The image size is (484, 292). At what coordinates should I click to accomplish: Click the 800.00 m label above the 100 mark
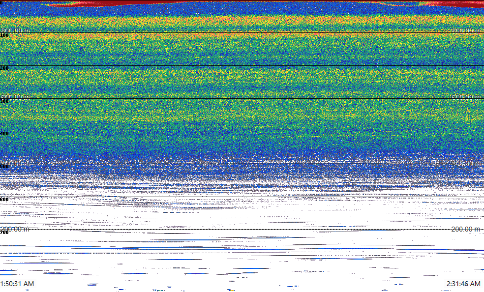[x=15, y=30]
